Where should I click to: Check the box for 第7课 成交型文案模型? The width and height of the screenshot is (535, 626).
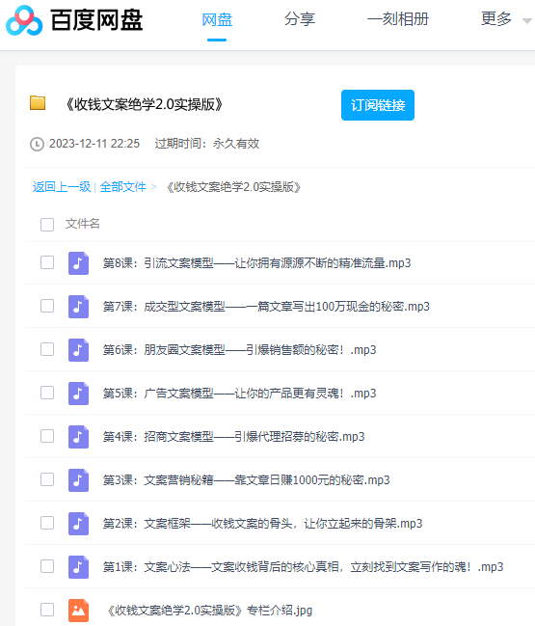pyautogui.click(x=47, y=306)
